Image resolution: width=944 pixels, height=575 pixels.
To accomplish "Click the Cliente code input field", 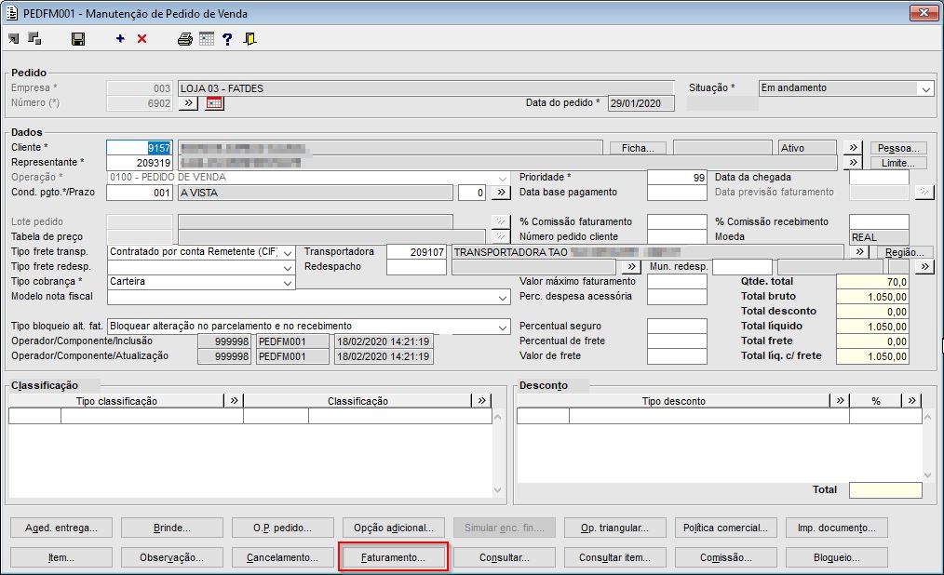I will click(140, 148).
